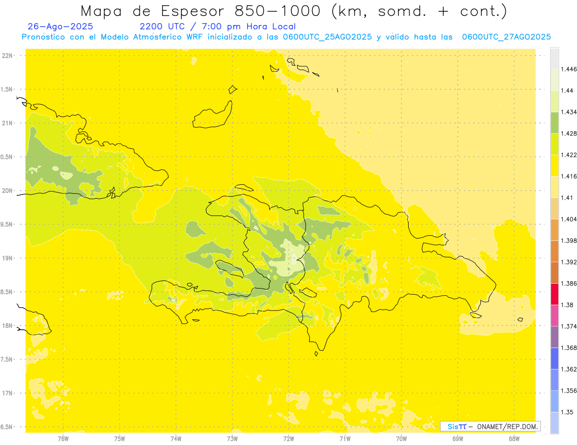Screen dimensions: 577x445
Task: Click the valid-until time 0600UTC_27AGO2025
Action: [x=506, y=37]
